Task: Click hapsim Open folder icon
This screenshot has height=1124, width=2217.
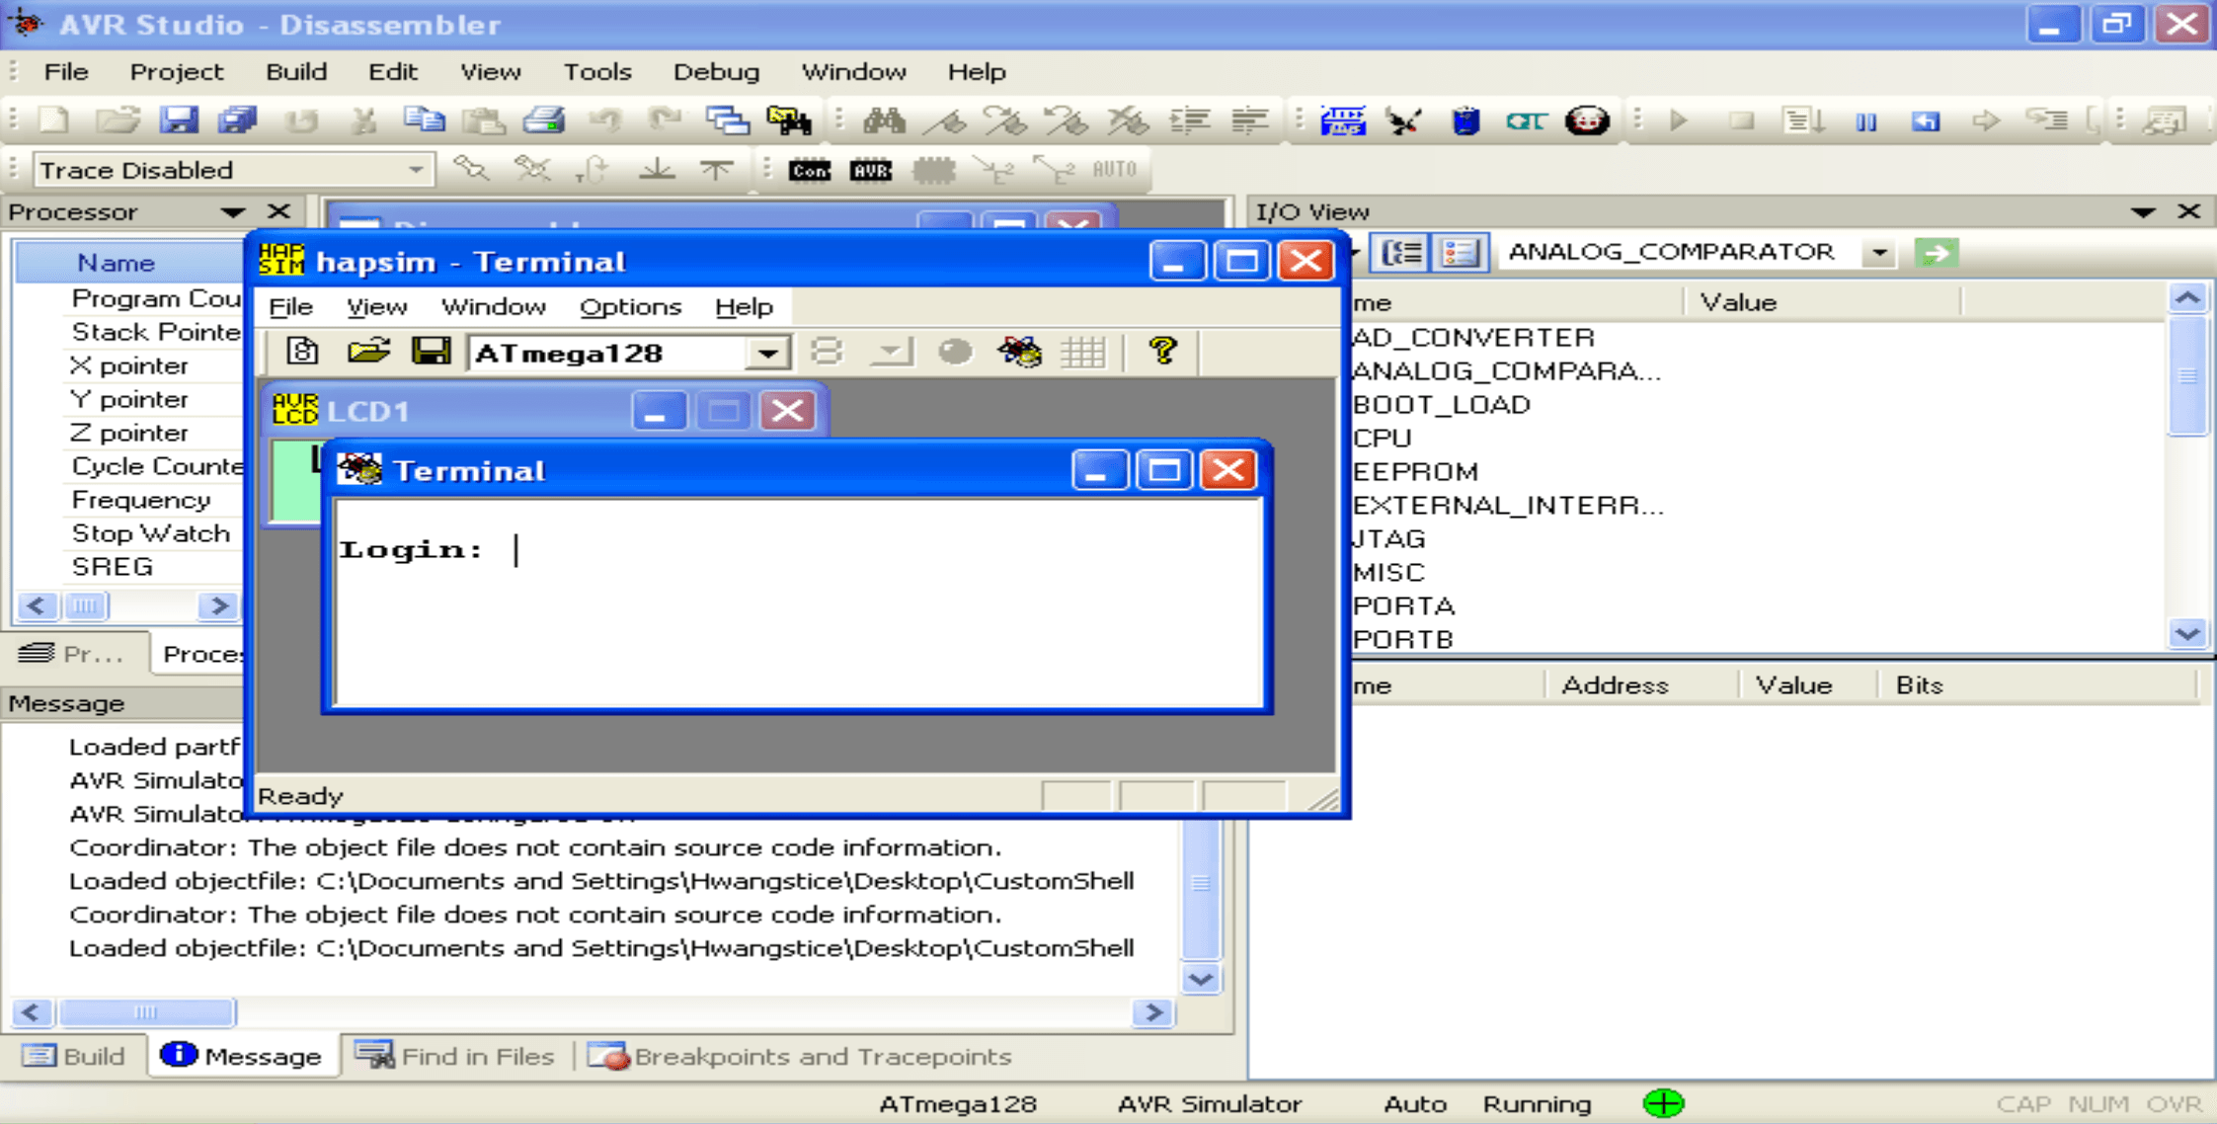Action: coord(368,352)
